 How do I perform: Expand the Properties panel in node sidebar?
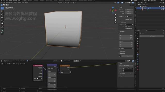tap(122, 76)
